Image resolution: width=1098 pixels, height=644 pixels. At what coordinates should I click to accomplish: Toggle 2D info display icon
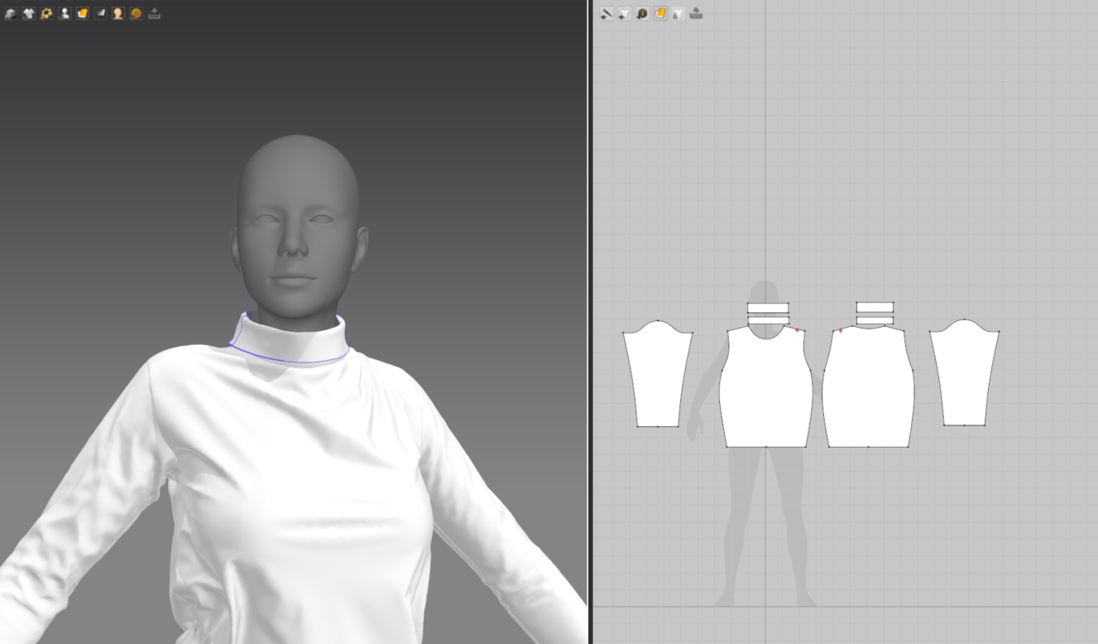point(642,13)
